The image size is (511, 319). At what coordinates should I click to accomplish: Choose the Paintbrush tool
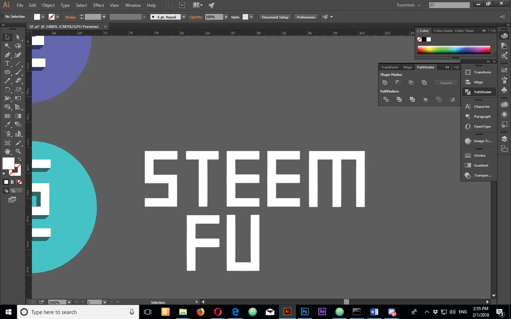(18, 72)
